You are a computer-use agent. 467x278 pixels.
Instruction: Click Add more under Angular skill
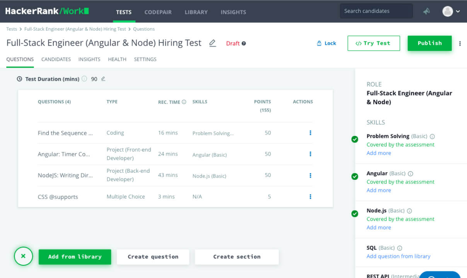[378, 190]
